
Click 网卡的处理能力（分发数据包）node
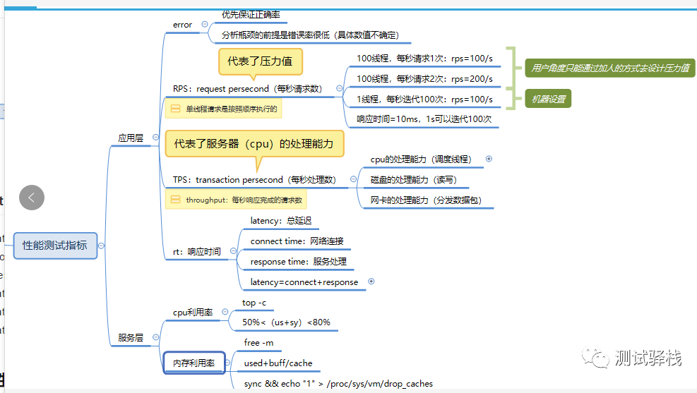click(x=426, y=200)
